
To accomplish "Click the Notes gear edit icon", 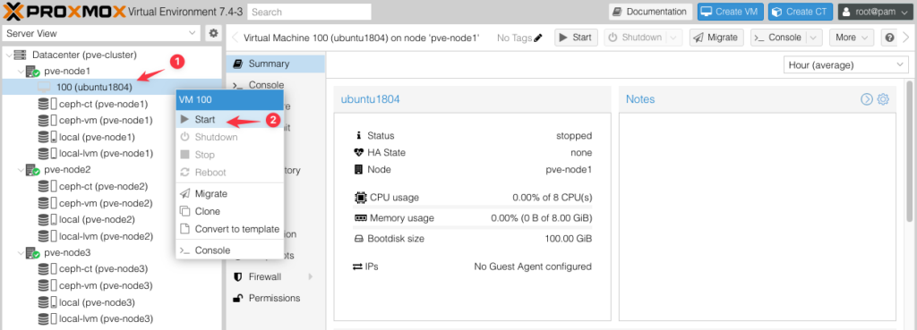I will coord(883,99).
